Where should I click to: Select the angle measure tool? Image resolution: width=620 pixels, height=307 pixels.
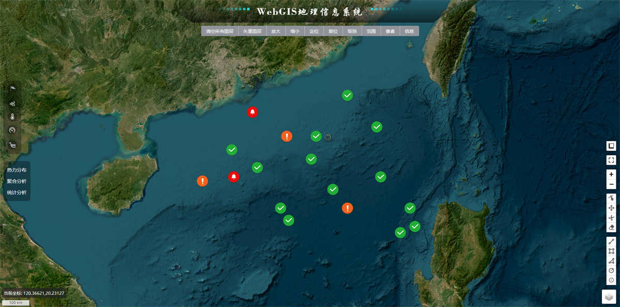(x=611, y=261)
